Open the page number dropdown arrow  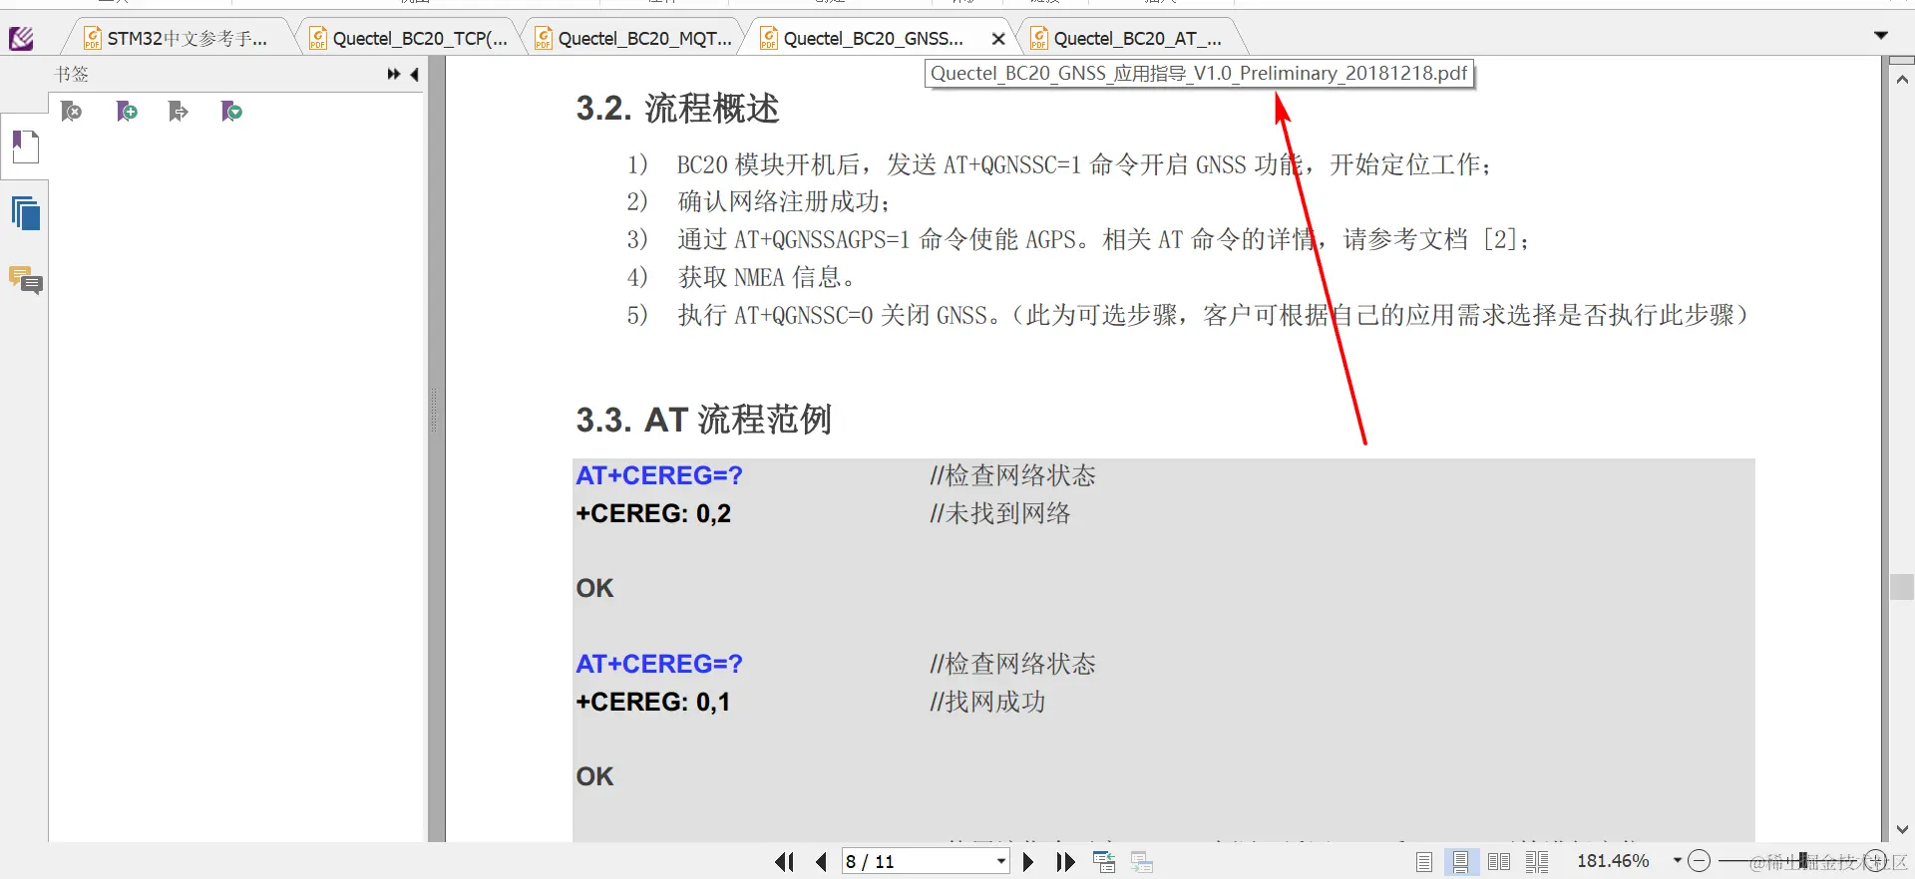(x=1001, y=862)
